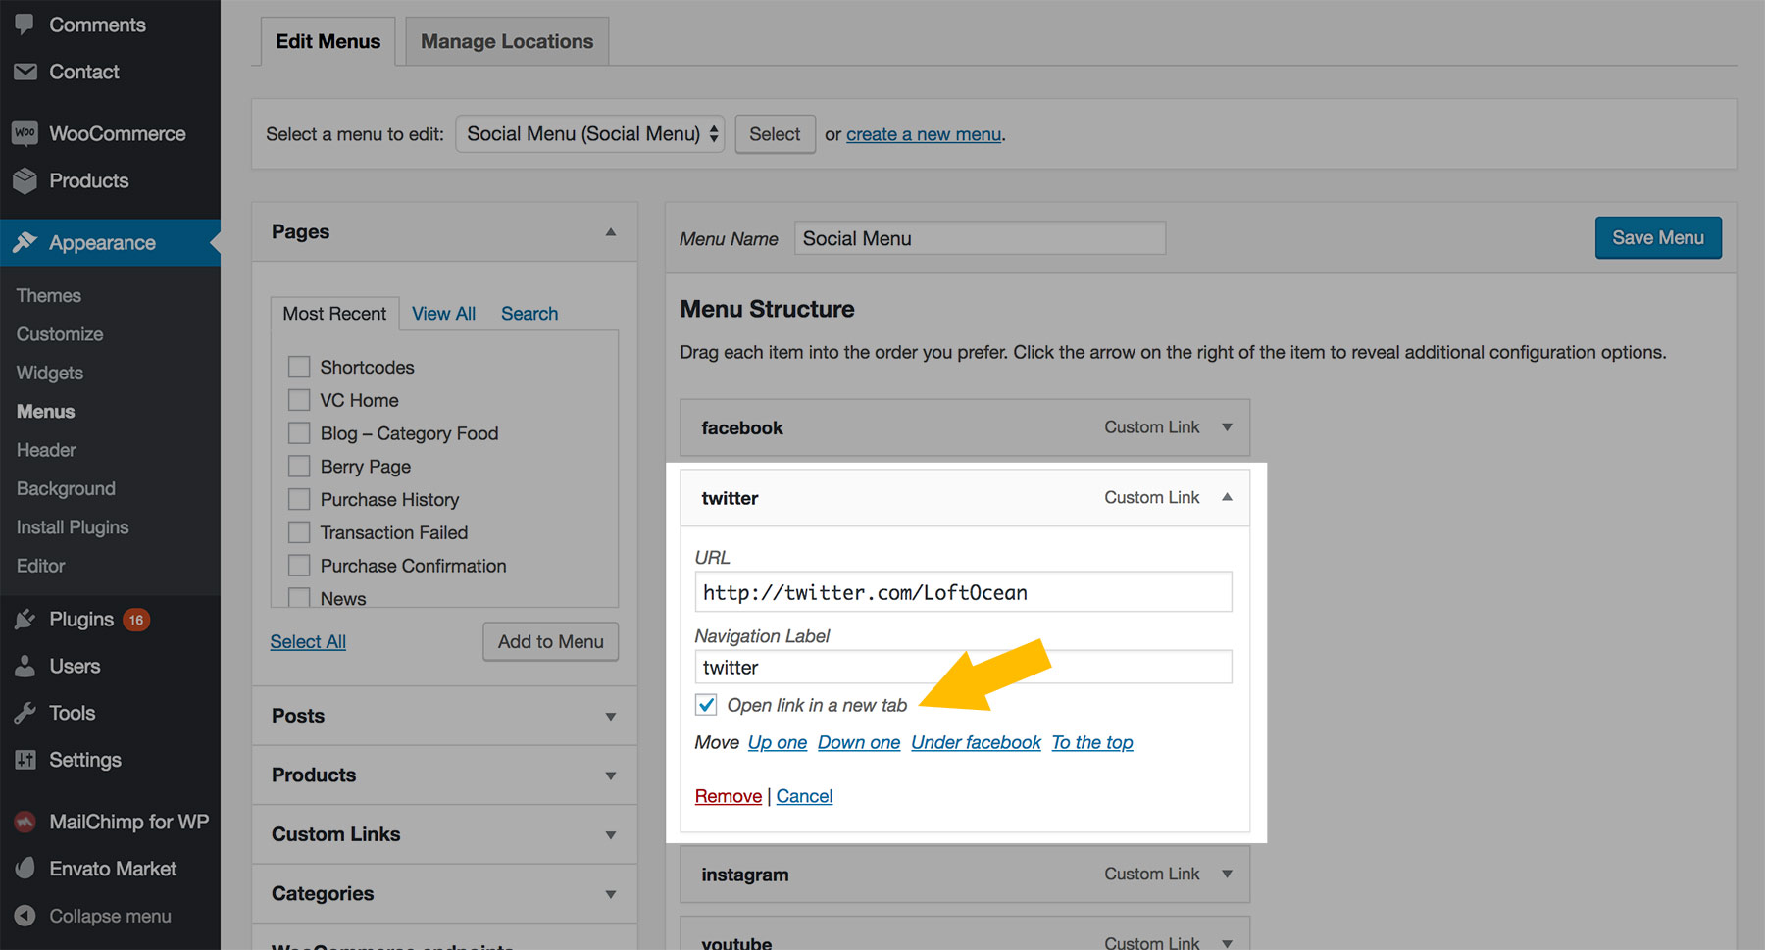
Task: Click the MailChimp for WP icon
Action: tap(25, 822)
